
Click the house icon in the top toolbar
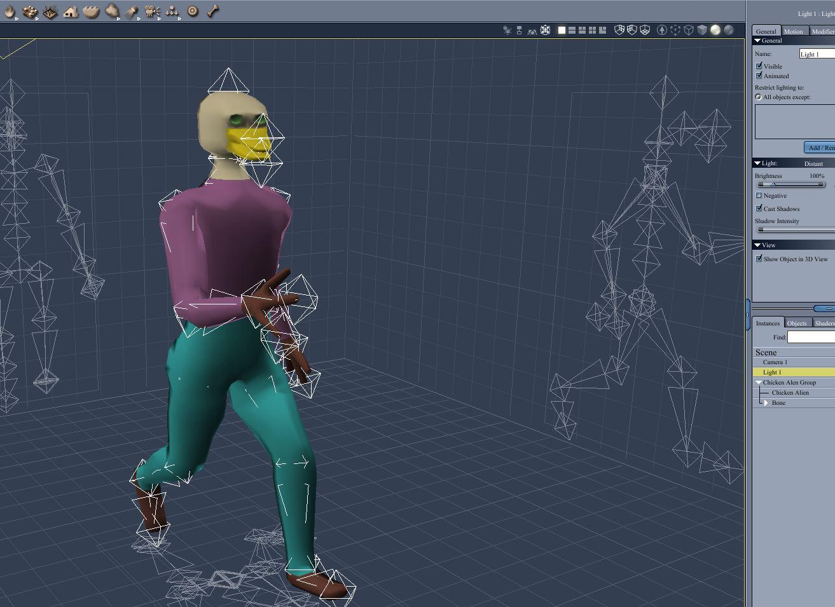click(71, 11)
